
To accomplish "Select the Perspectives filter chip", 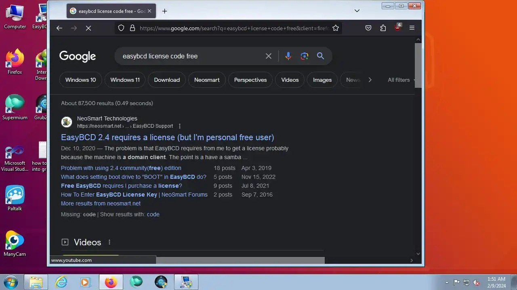I will [250, 80].
